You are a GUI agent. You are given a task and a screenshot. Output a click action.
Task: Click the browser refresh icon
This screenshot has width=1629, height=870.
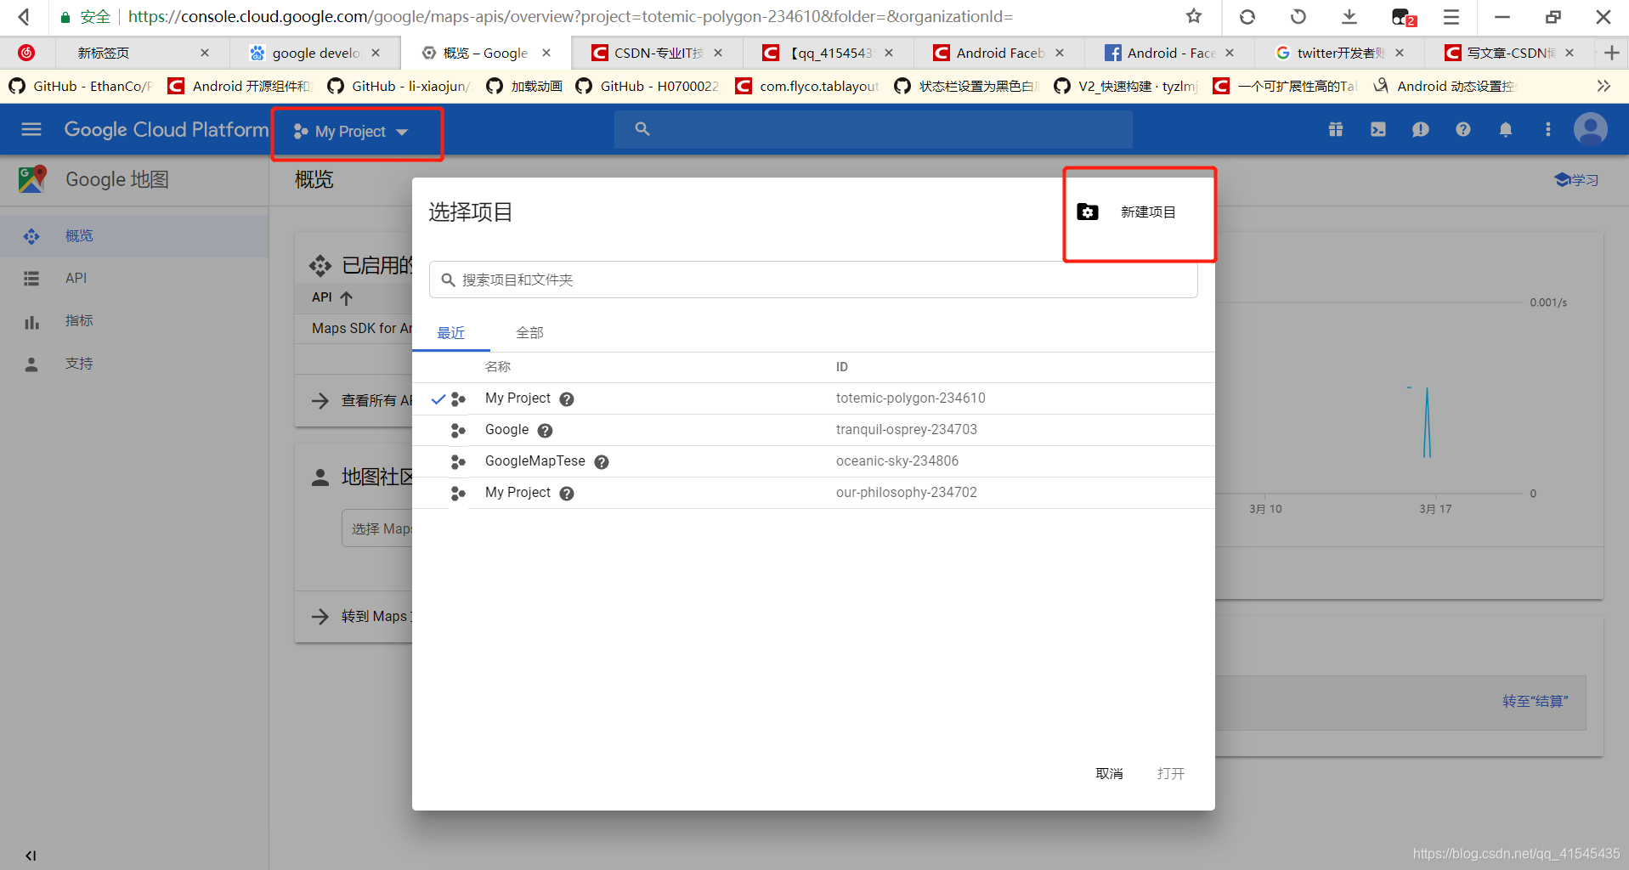(x=1247, y=16)
